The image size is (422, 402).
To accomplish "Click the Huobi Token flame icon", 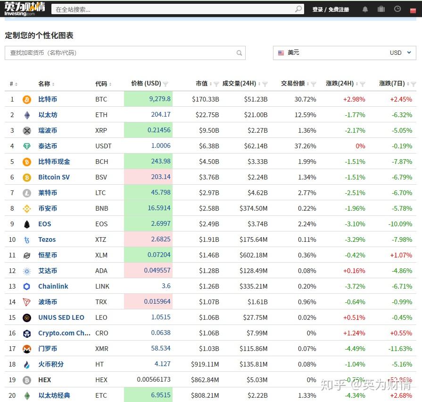I will pos(27,365).
